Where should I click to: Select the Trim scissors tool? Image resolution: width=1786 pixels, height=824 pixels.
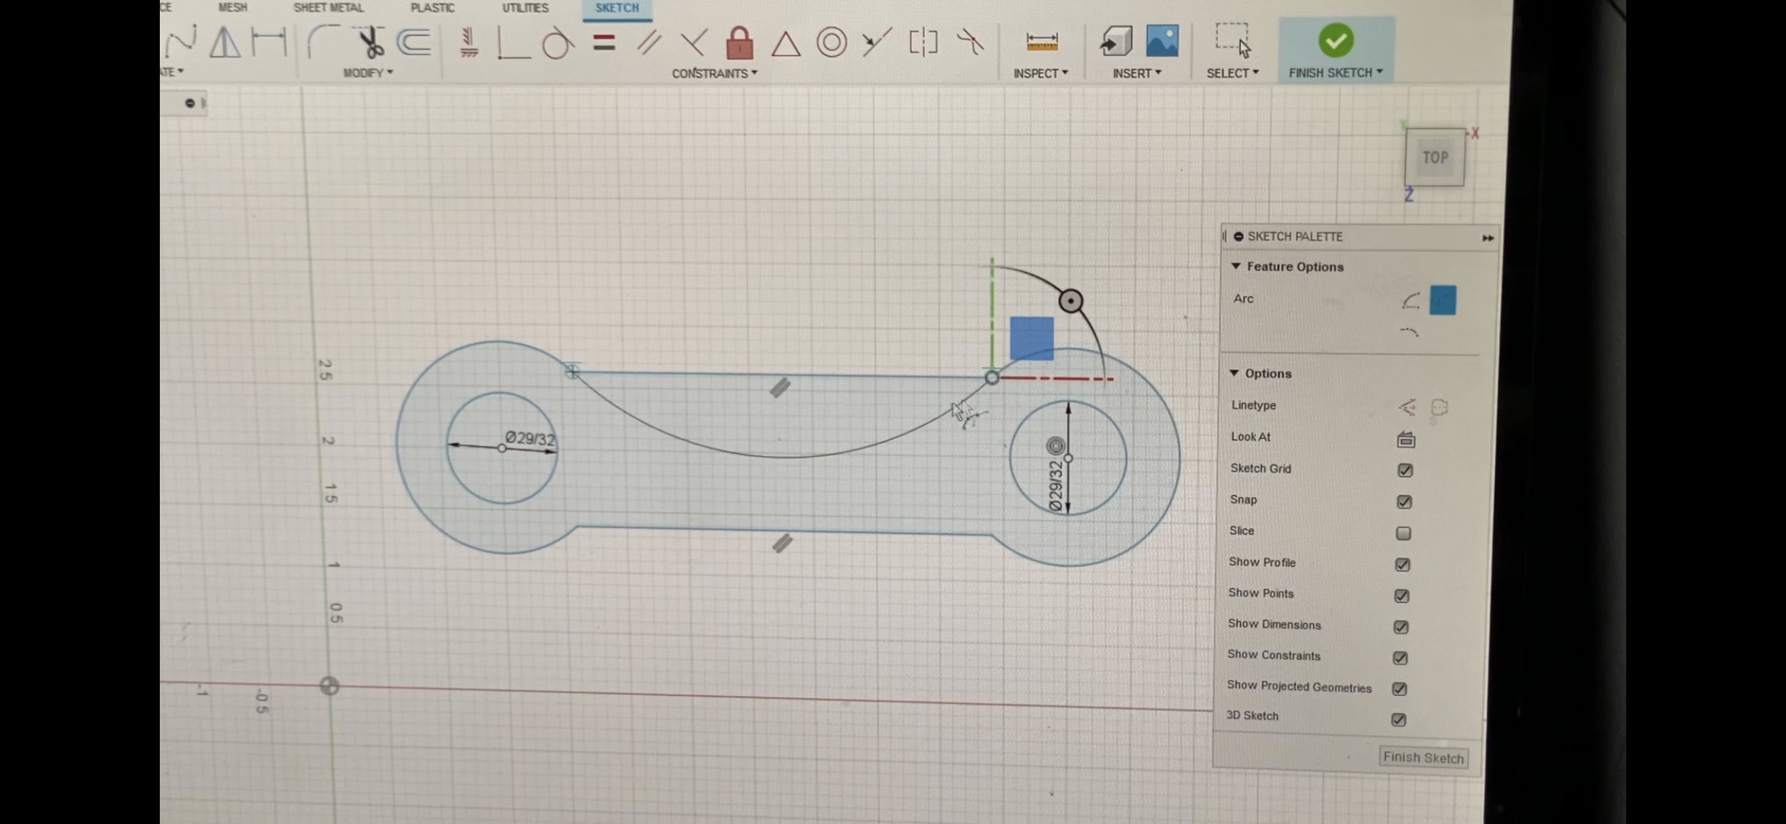click(371, 42)
